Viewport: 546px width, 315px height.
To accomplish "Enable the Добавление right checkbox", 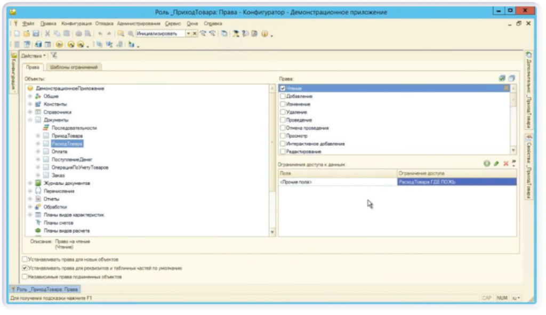I will tap(283, 96).
